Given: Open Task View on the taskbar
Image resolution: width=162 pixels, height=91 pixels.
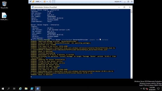Looking at the screenshot, I should (x=14, y=89).
